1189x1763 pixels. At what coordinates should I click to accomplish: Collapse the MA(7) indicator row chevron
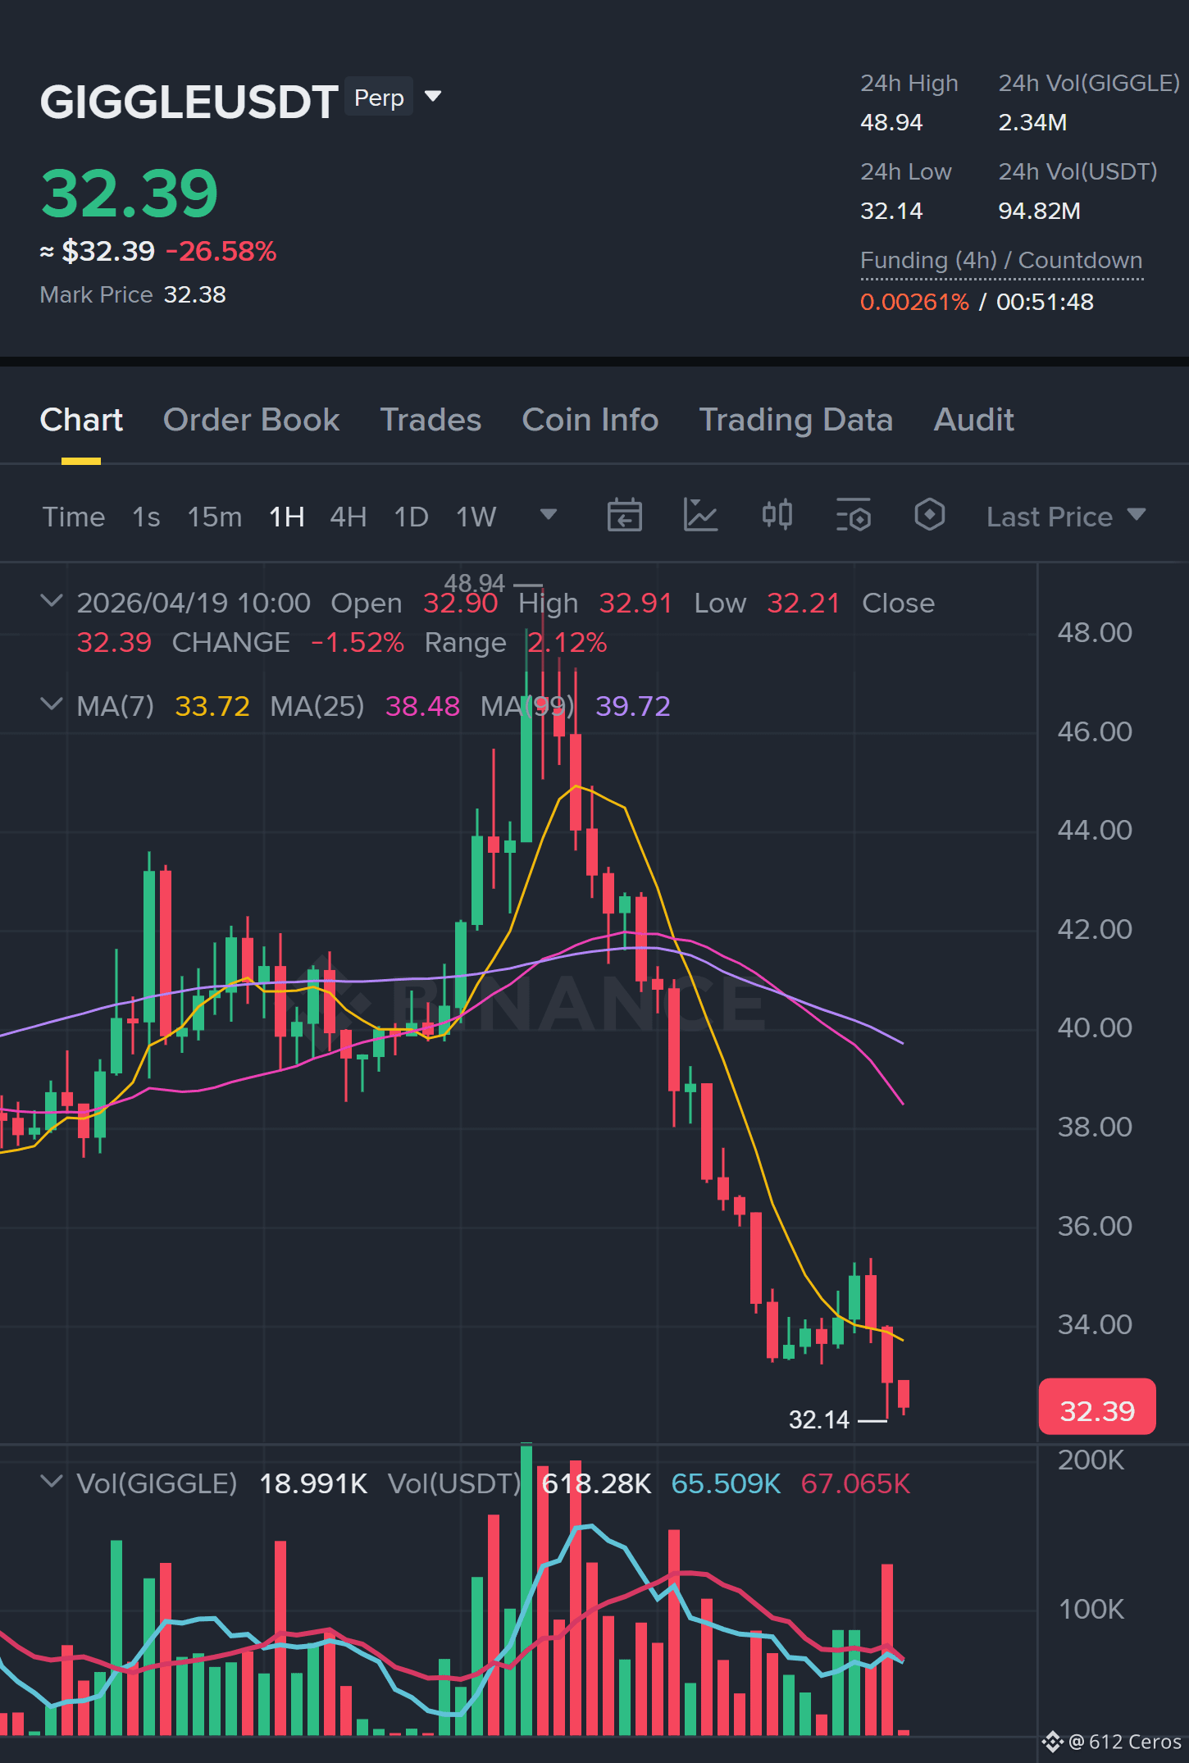click(x=51, y=704)
